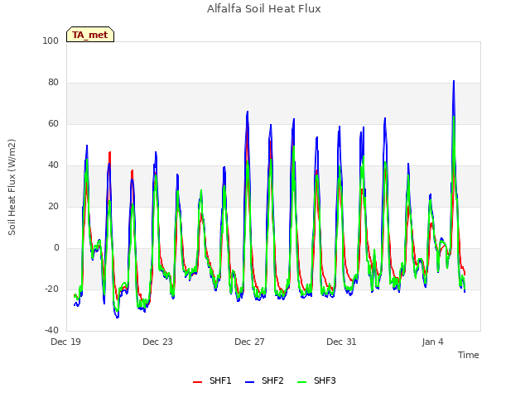This screenshot has width=530, height=397.
Task: Click the red SHF1 legend line marker
Action: tap(197, 382)
